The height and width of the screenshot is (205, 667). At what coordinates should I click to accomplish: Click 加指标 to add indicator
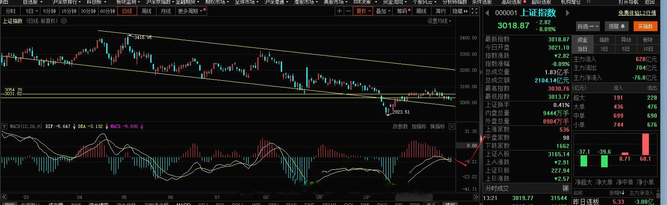(419, 126)
